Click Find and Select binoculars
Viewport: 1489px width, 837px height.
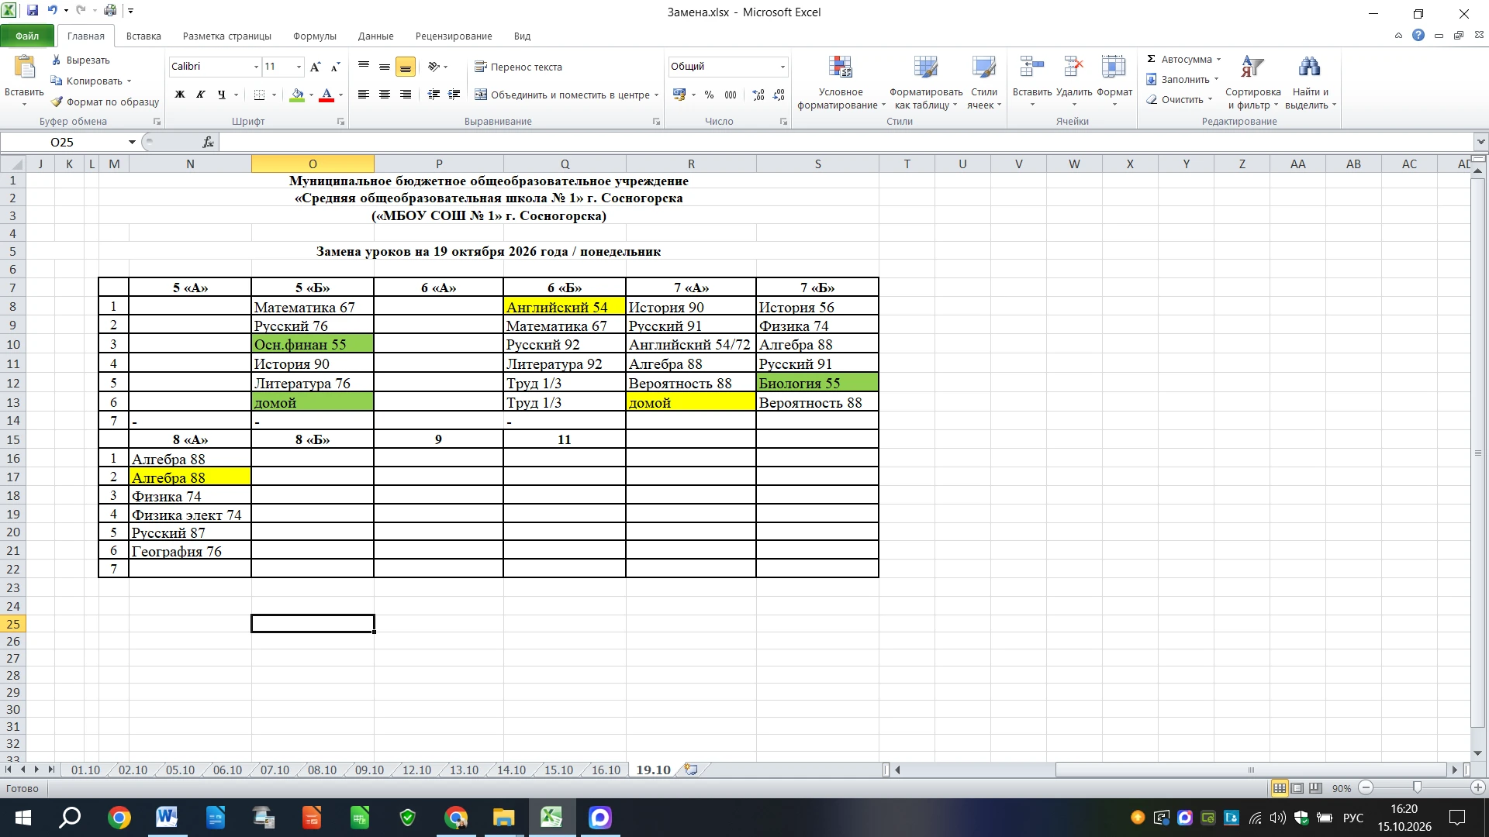tap(1309, 68)
